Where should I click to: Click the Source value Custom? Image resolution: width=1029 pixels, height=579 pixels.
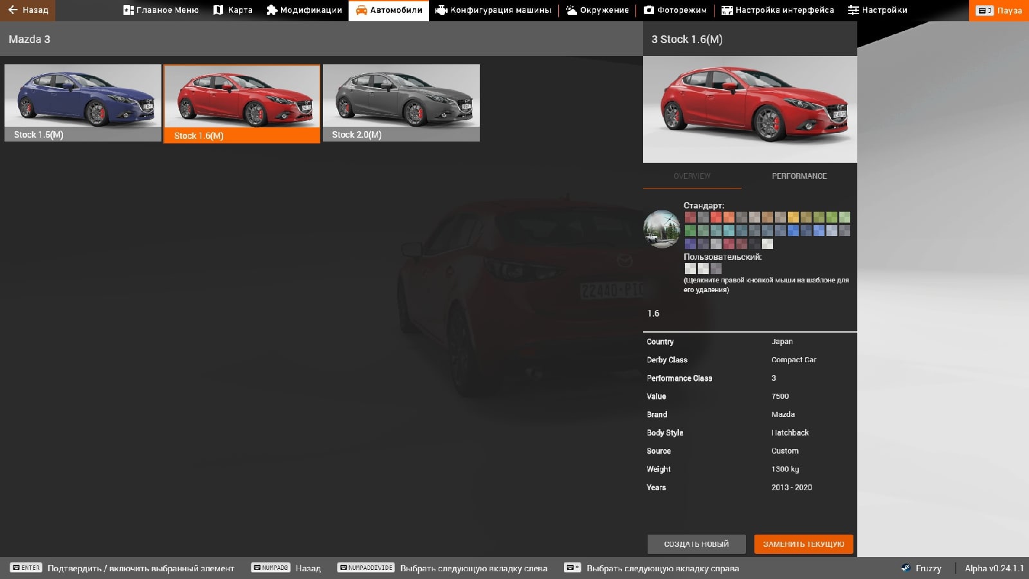tap(785, 451)
